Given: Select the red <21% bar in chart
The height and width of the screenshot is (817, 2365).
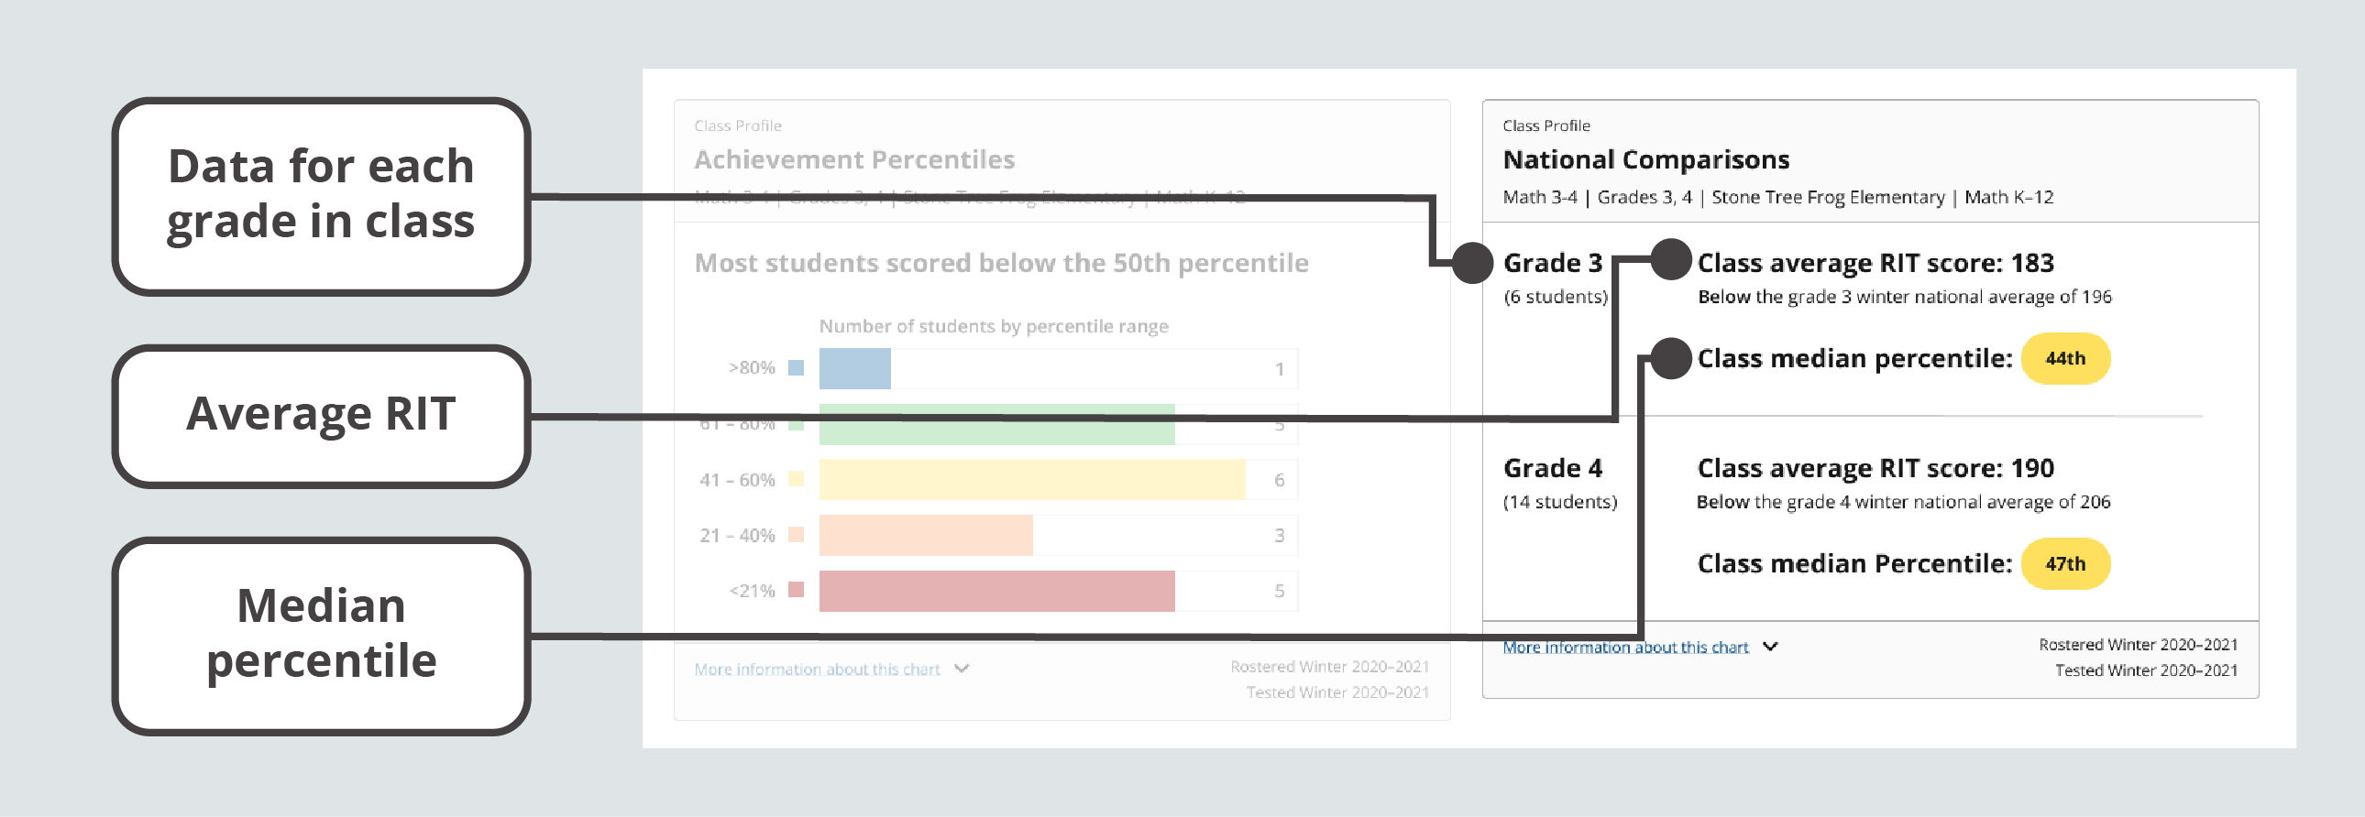Looking at the screenshot, I should (995, 592).
